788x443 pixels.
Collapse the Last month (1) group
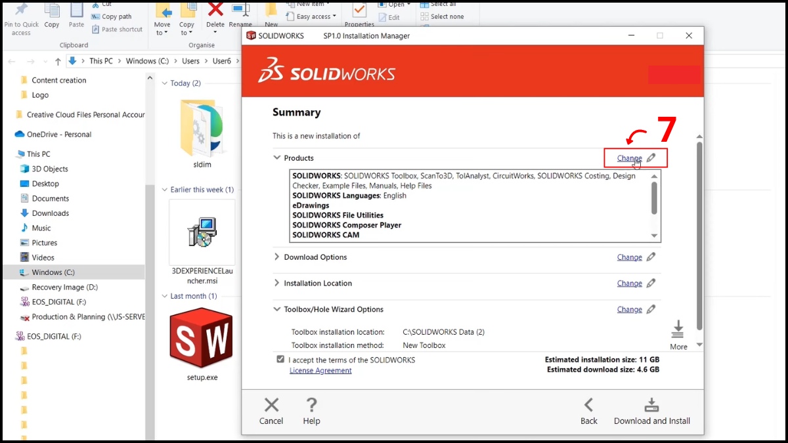(x=165, y=296)
